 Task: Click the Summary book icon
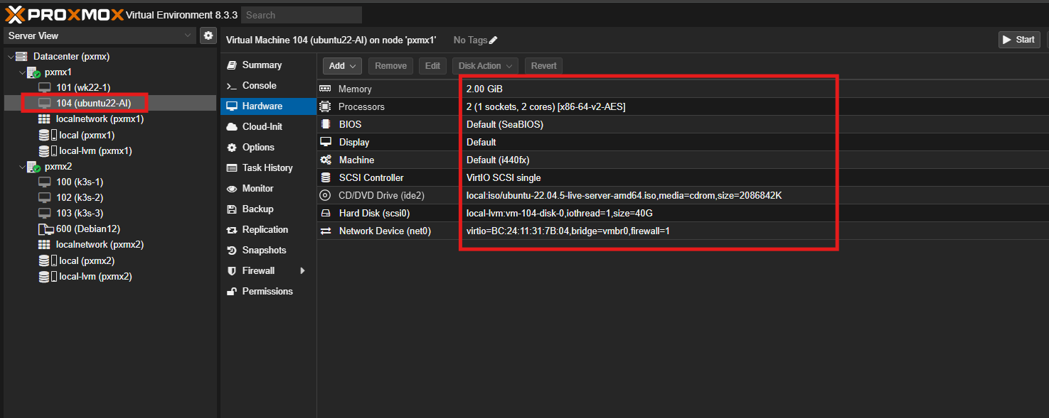[231, 65]
